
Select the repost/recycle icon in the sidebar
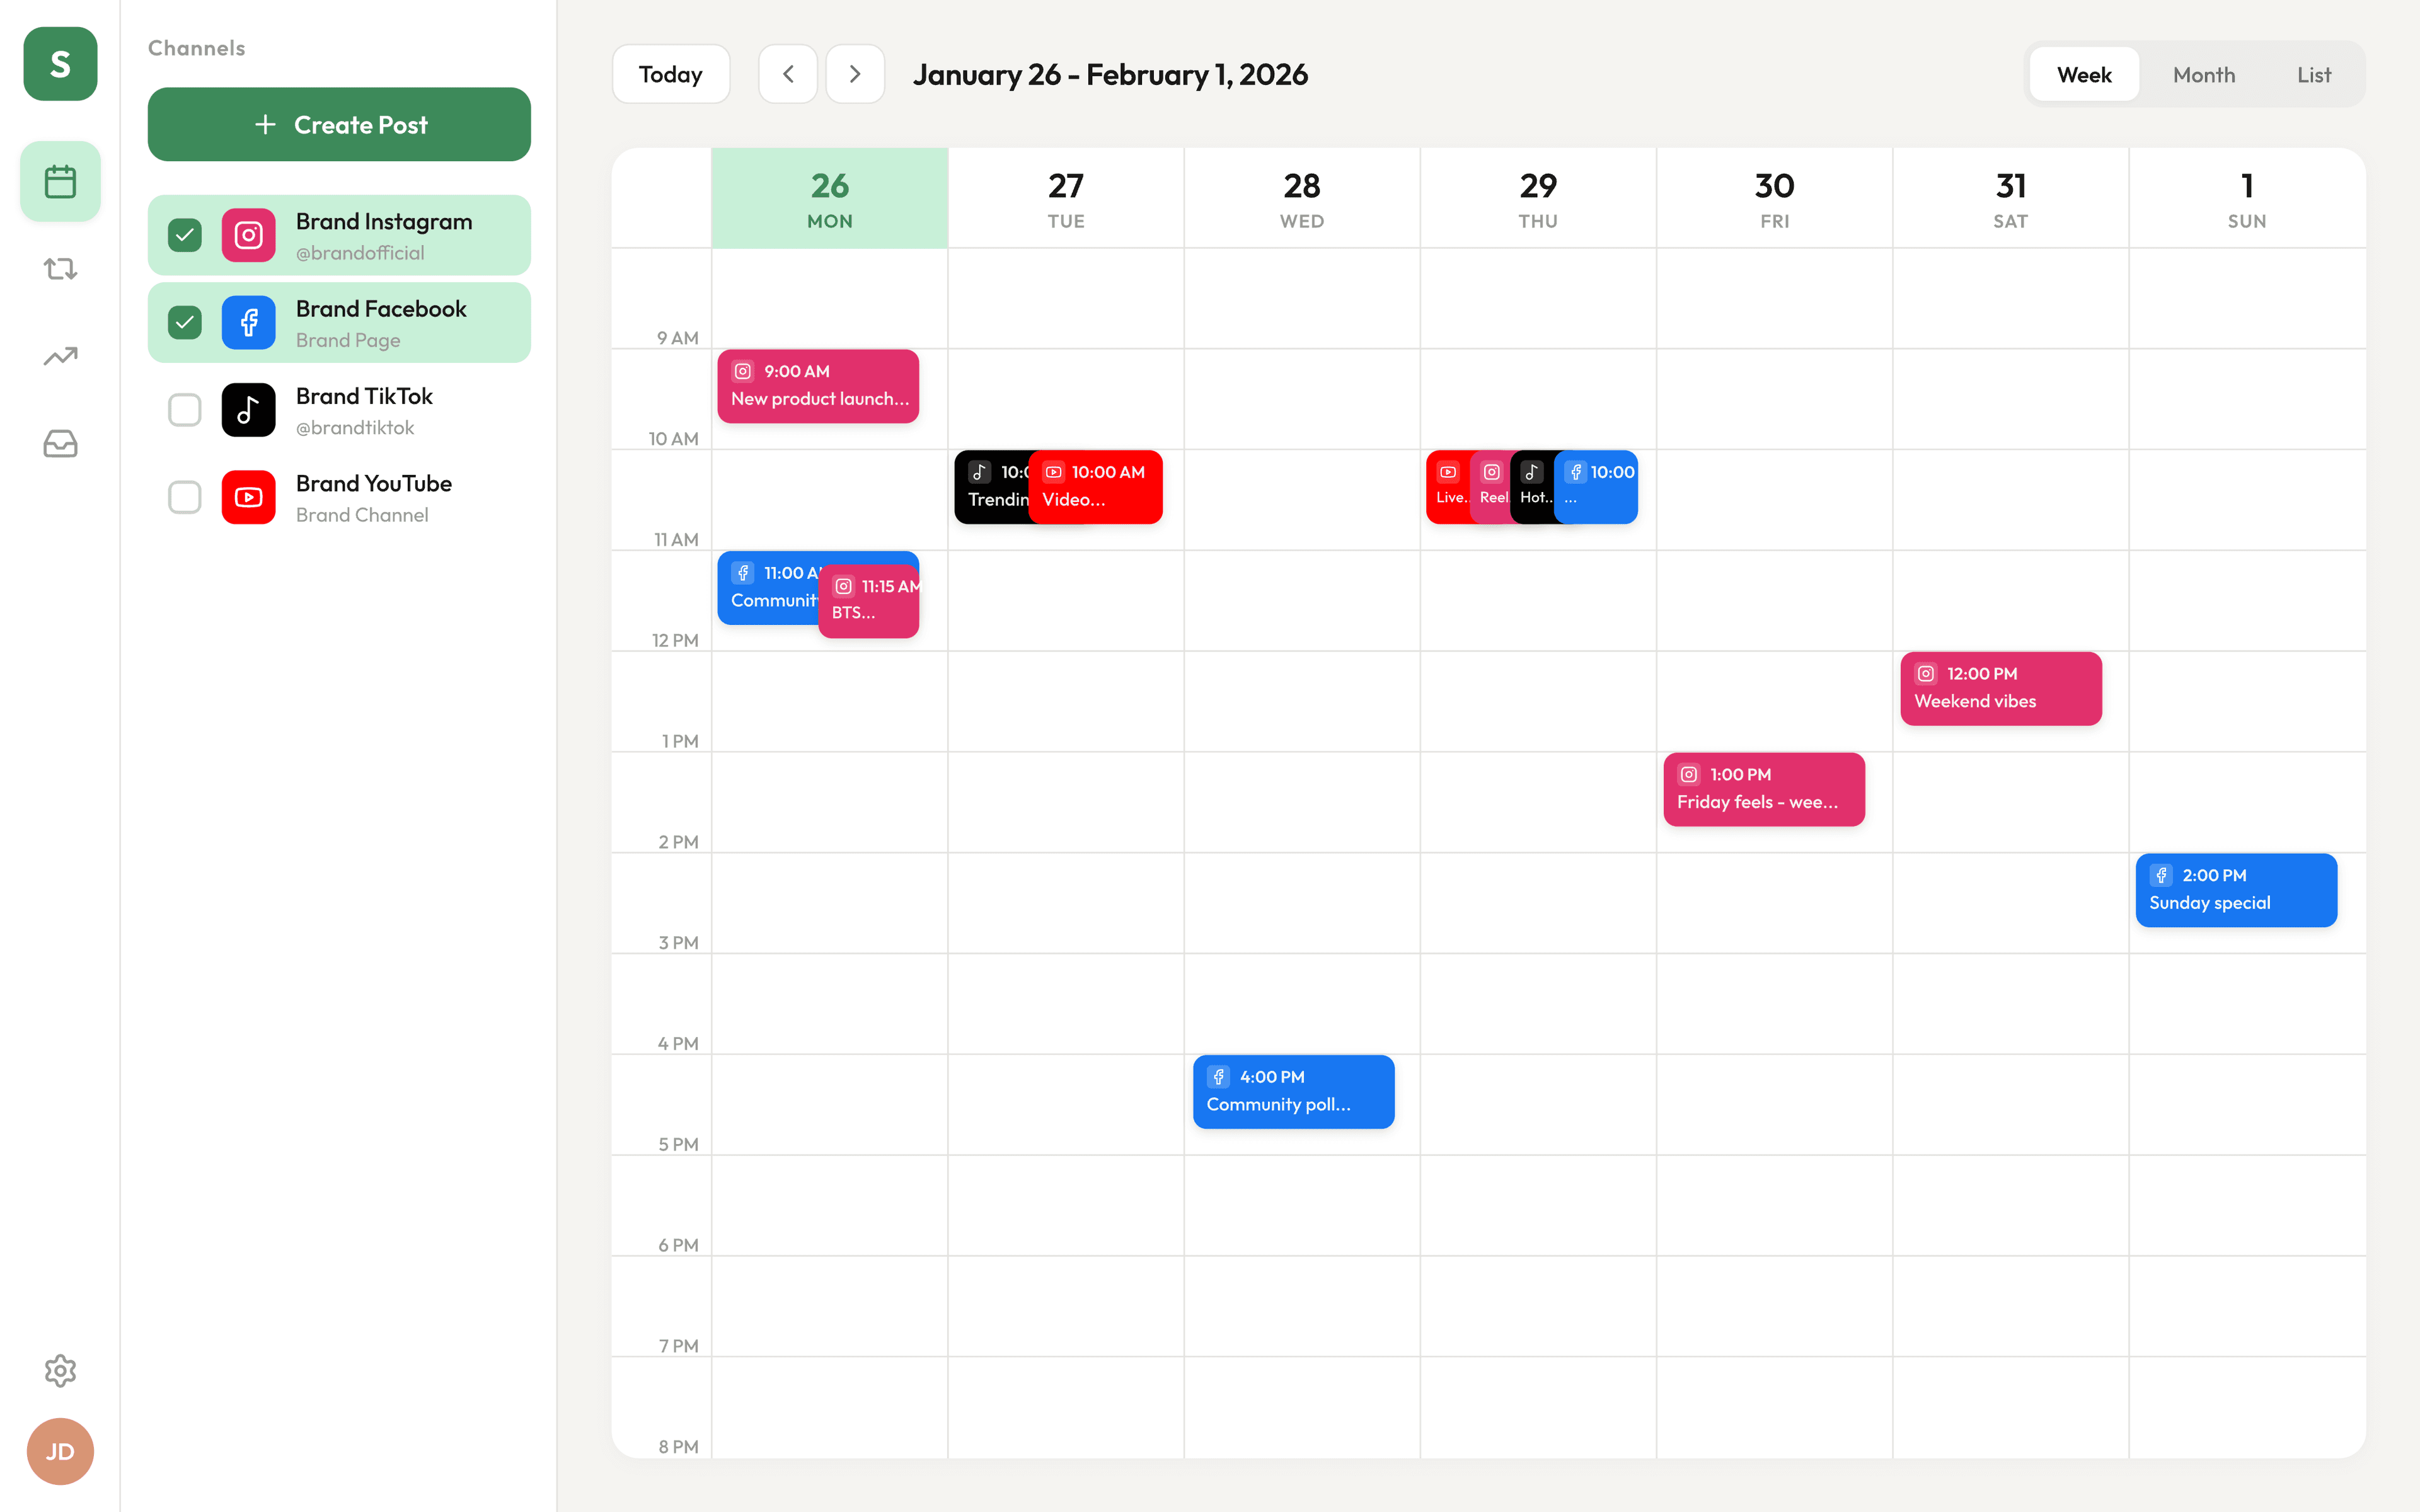coord(59,268)
